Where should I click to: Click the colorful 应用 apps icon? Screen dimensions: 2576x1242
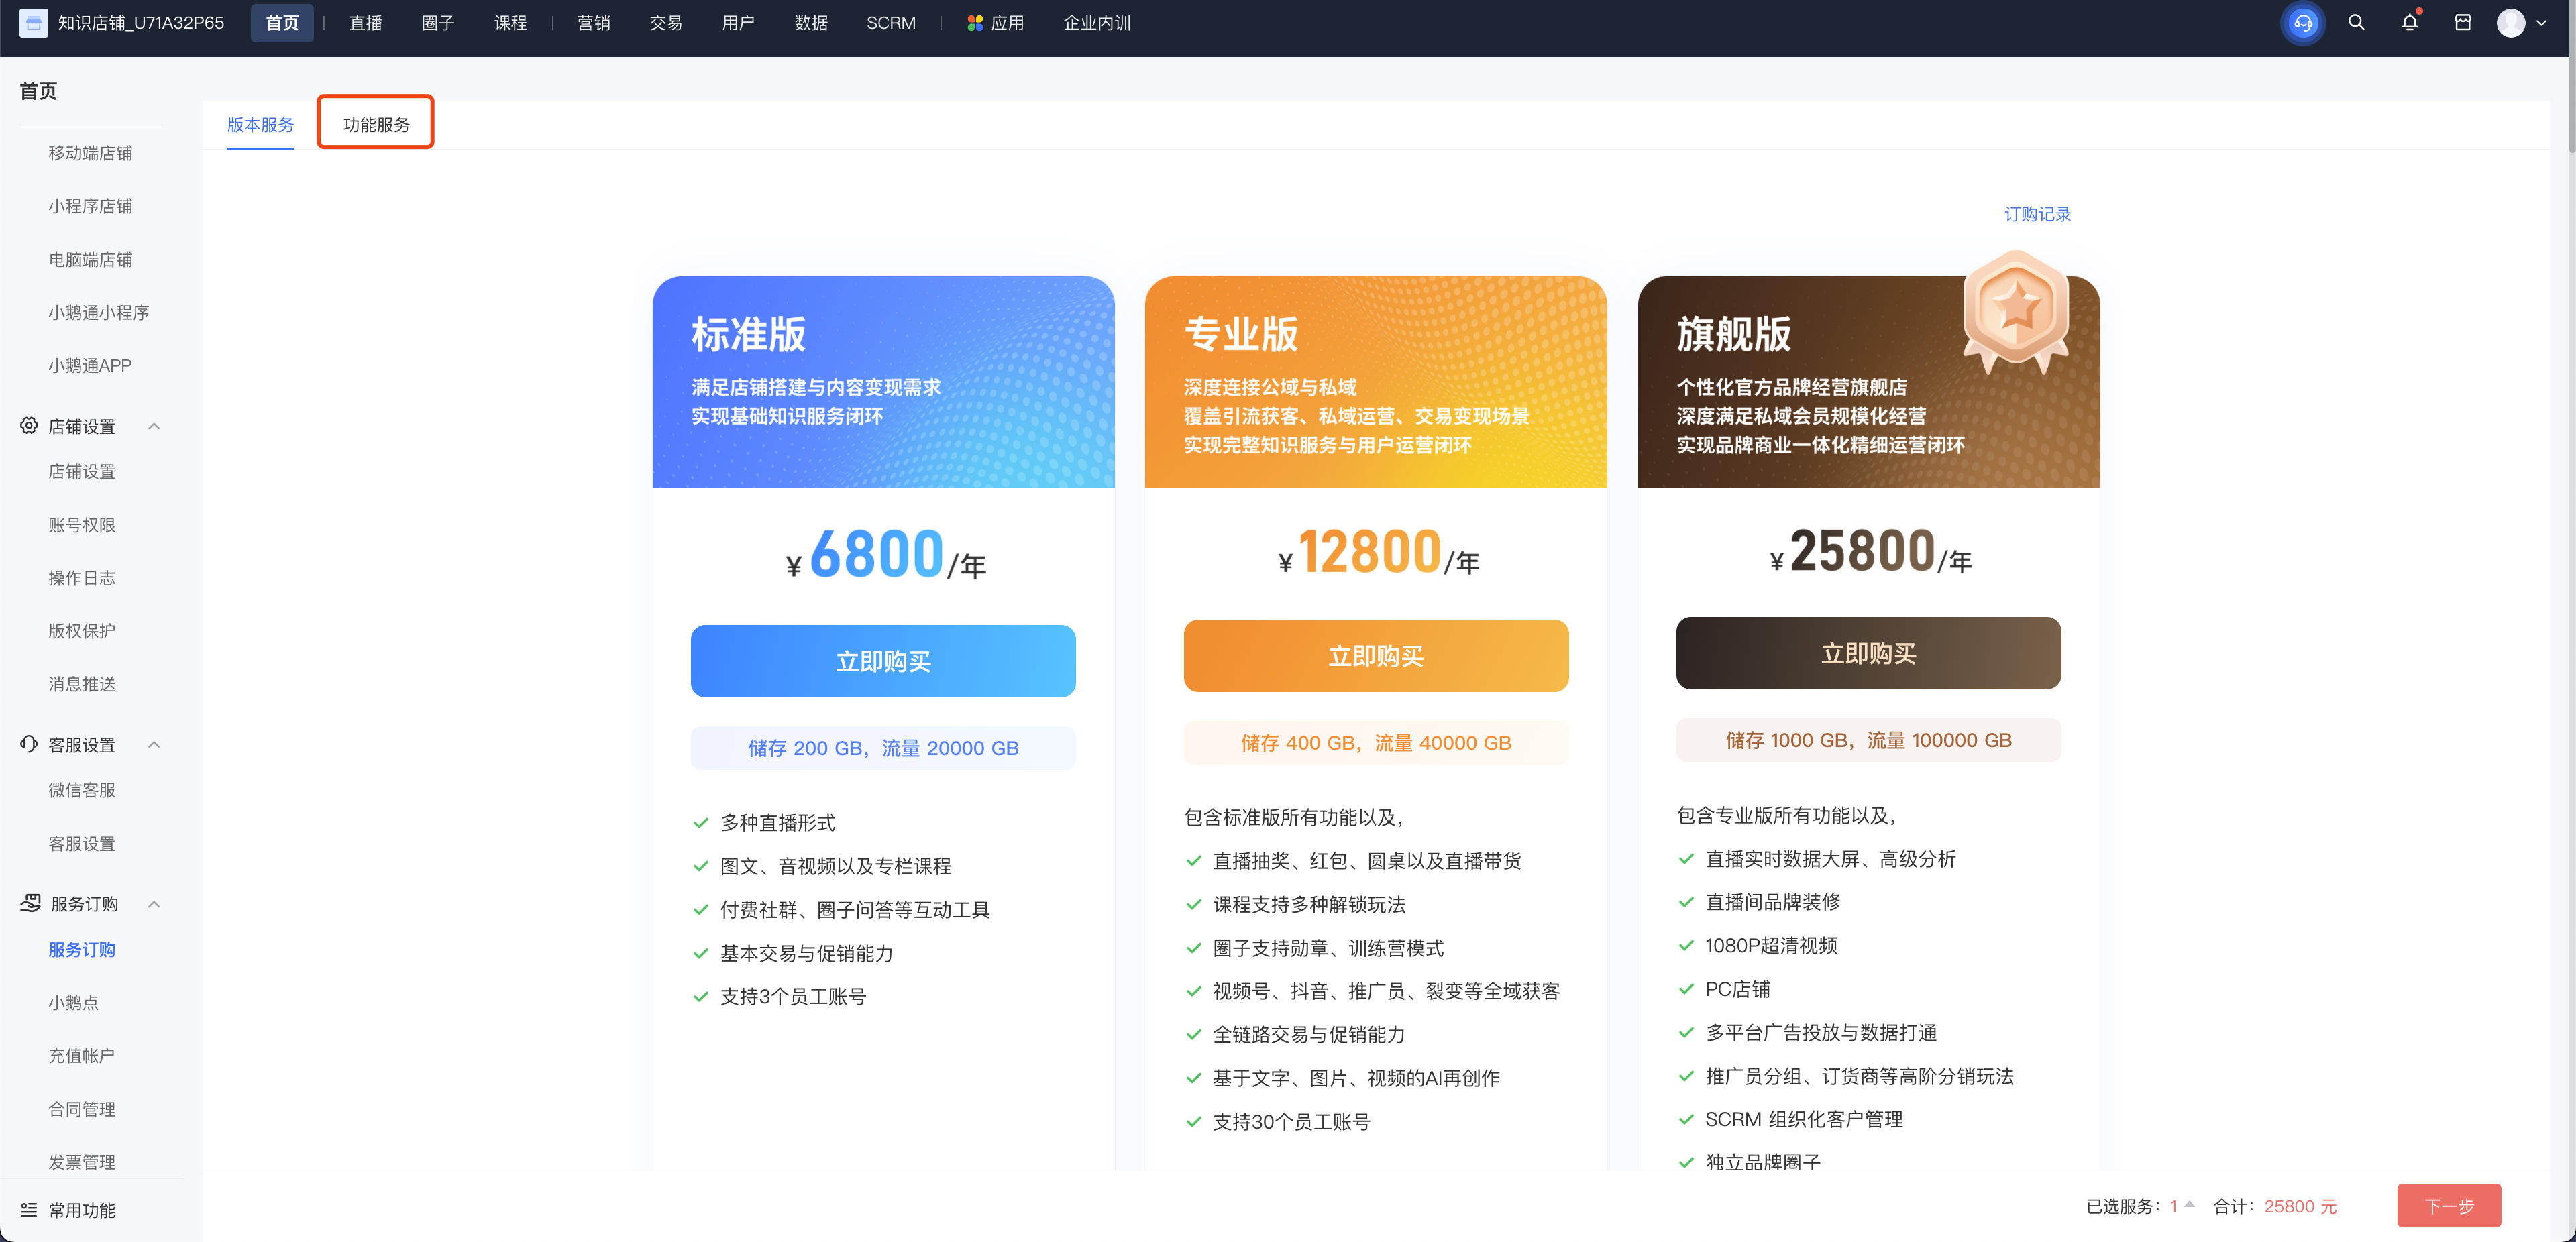tap(974, 23)
